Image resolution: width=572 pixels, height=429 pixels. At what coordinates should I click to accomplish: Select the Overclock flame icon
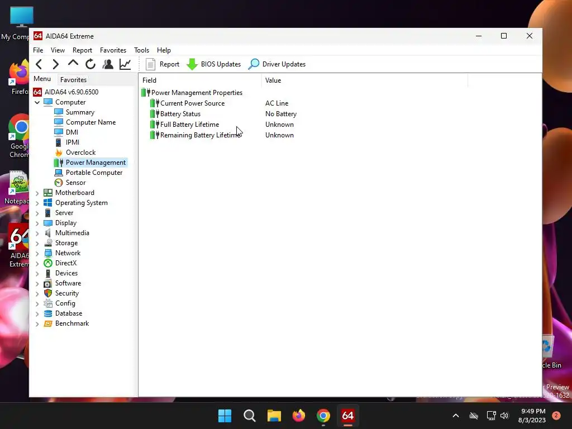(x=59, y=152)
